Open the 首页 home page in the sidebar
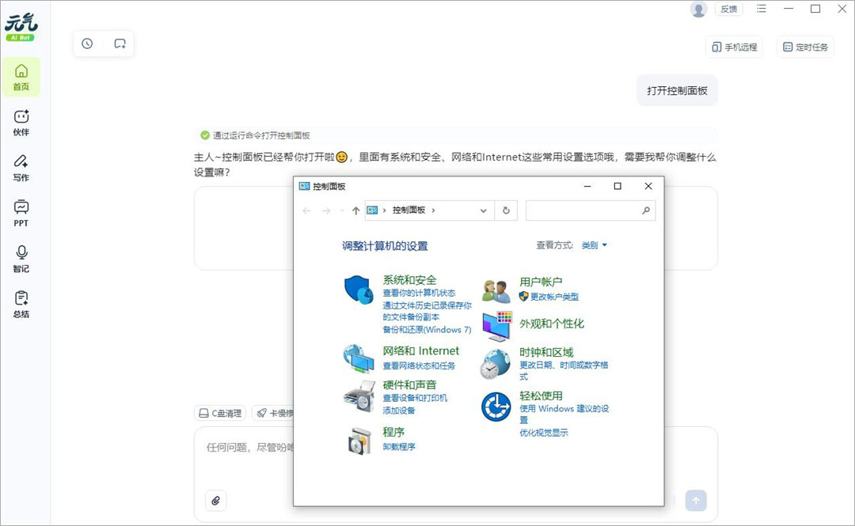855x526 pixels. [21, 76]
